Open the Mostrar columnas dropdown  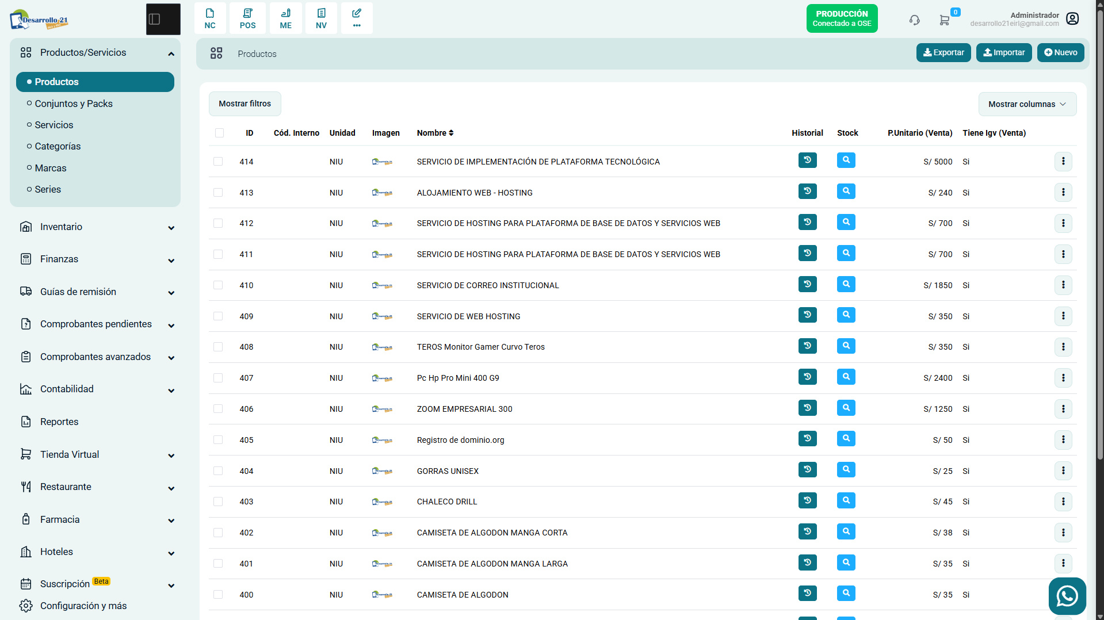click(x=1027, y=104)
